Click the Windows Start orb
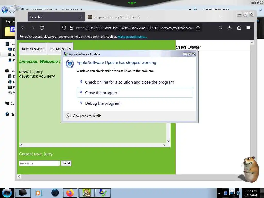 pos(7,193)
